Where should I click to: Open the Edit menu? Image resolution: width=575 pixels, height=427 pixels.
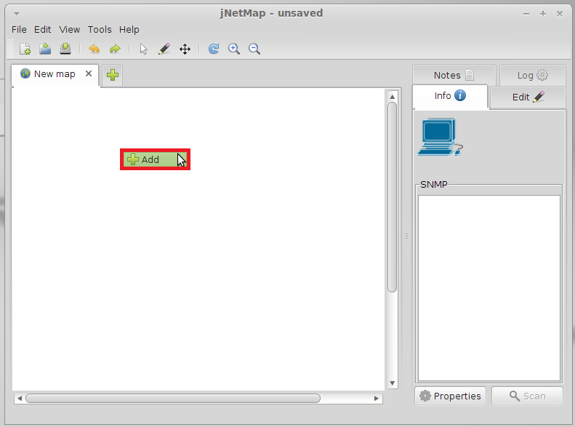click(x=43, y=29)
